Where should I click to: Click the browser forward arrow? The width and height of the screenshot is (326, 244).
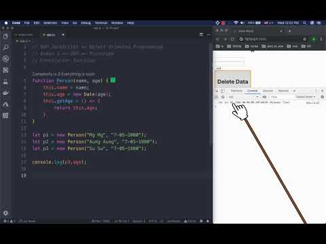(x=225, y=39)
